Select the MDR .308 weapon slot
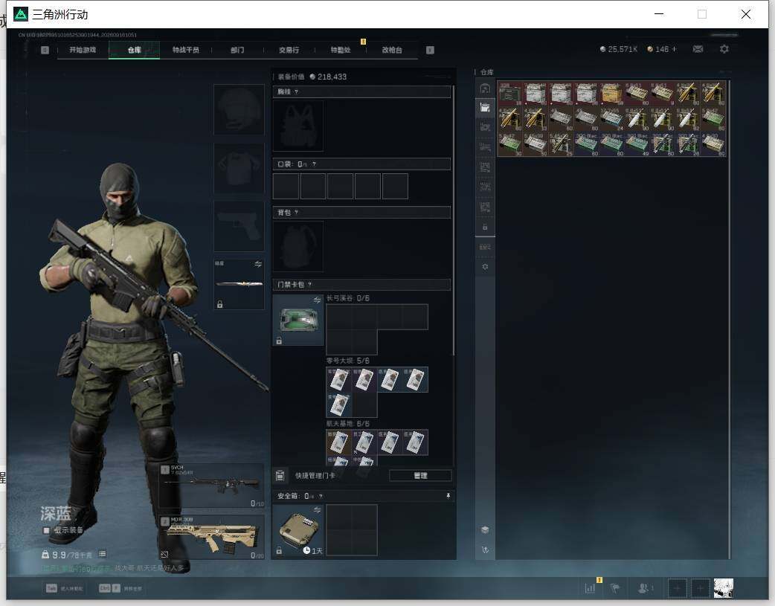Image resolution: width=775 pixels, height=606 pixels. point(211,537)
